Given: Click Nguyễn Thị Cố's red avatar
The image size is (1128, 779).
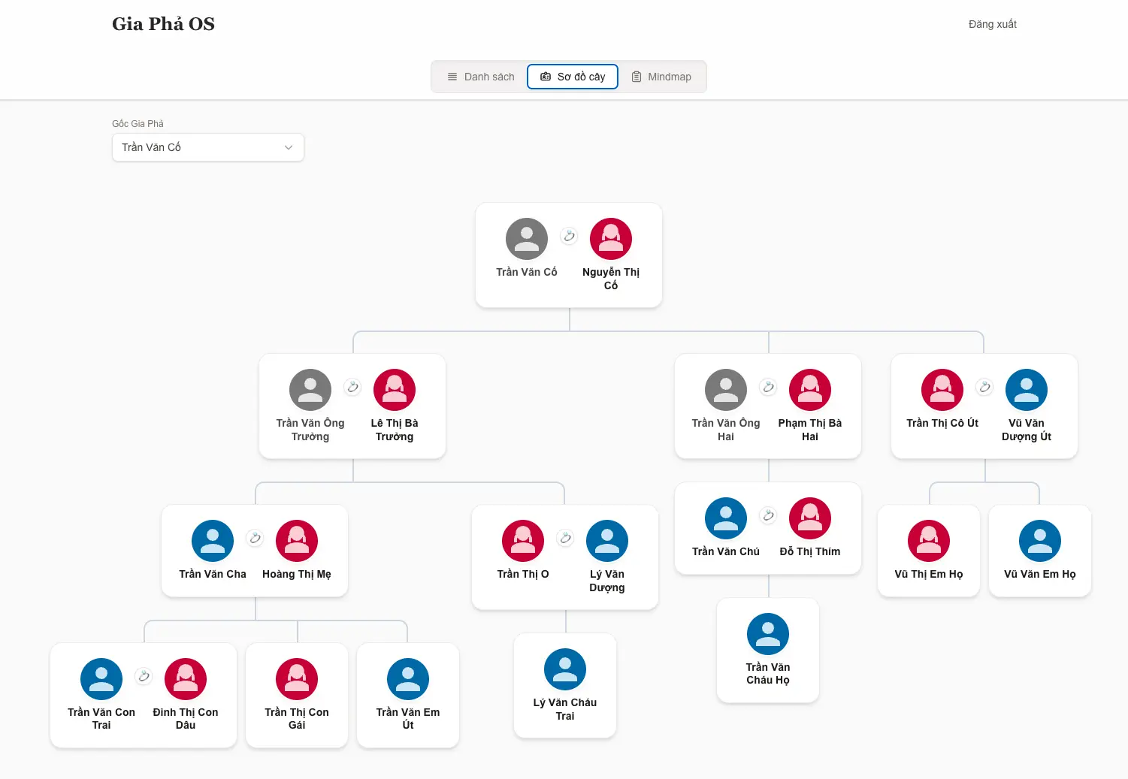Looking at the screenshot, I should pos(610,239).
